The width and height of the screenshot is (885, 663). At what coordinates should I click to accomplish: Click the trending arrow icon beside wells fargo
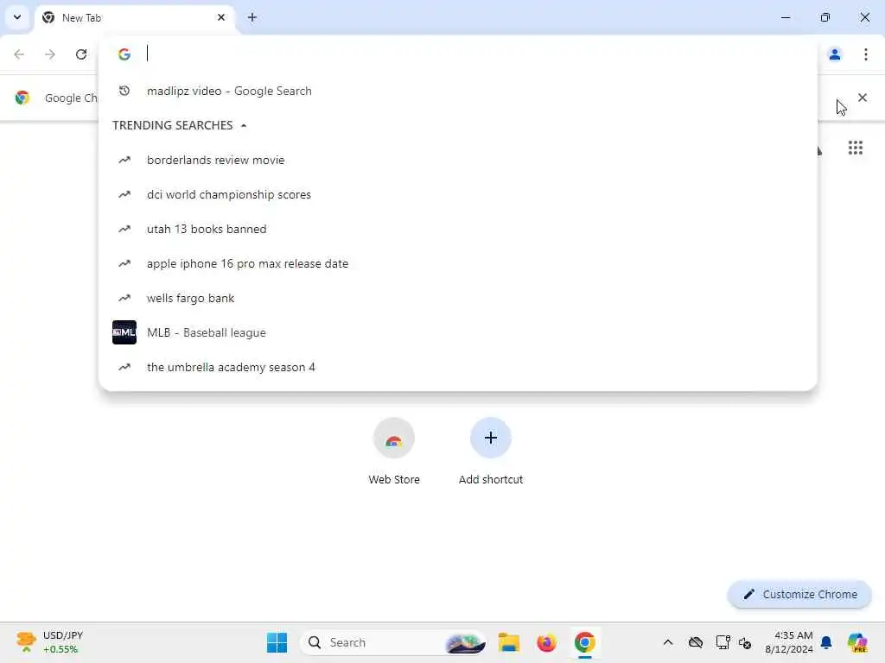124,298
